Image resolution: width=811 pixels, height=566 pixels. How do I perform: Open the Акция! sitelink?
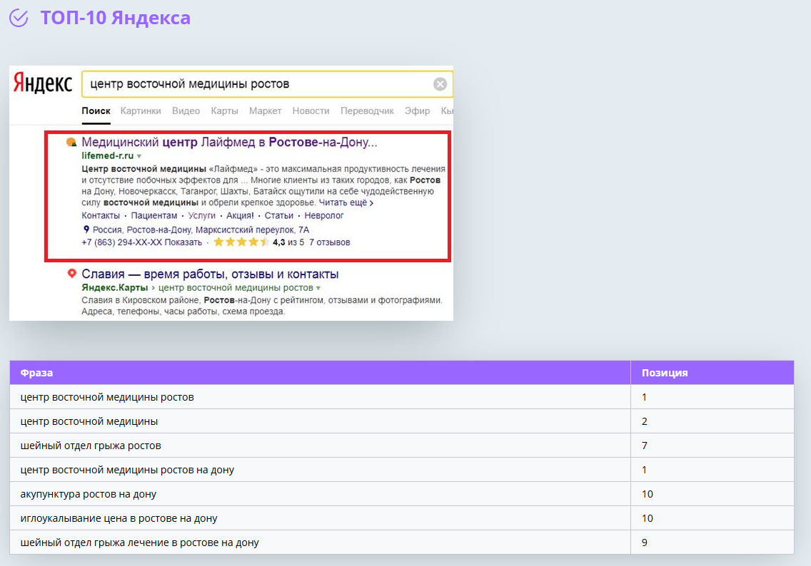(x=240, y=215)
